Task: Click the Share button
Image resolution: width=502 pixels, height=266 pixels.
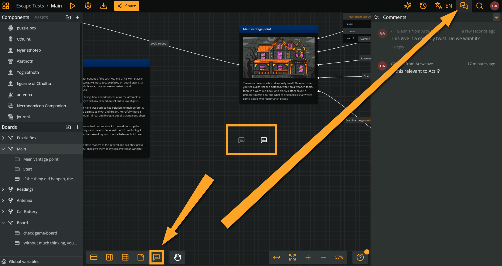Action: point(127,6)
